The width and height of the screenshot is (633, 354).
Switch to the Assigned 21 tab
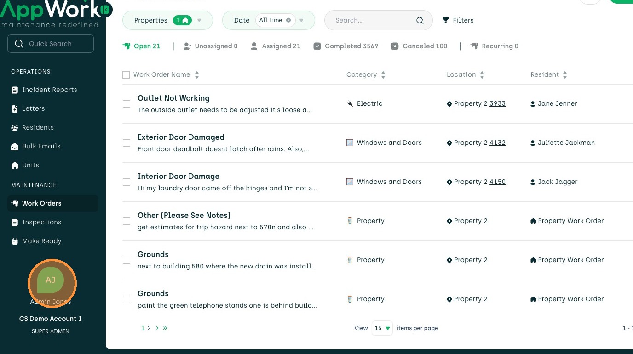point(275,46)
